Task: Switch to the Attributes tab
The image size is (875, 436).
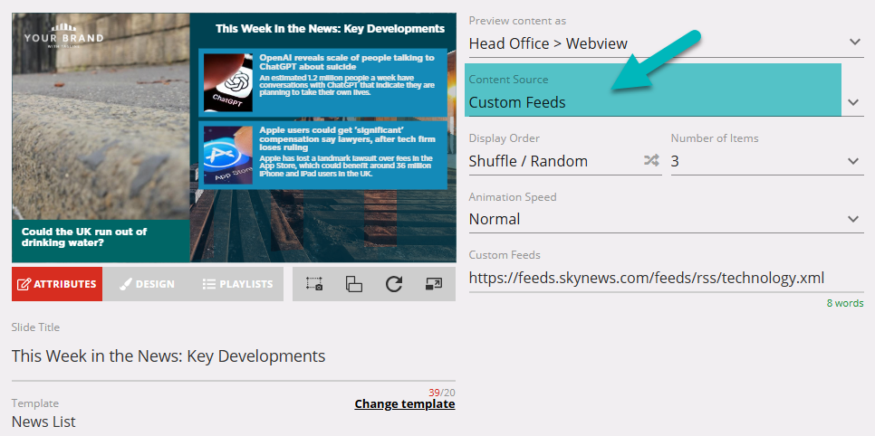Action: point(56,284)
